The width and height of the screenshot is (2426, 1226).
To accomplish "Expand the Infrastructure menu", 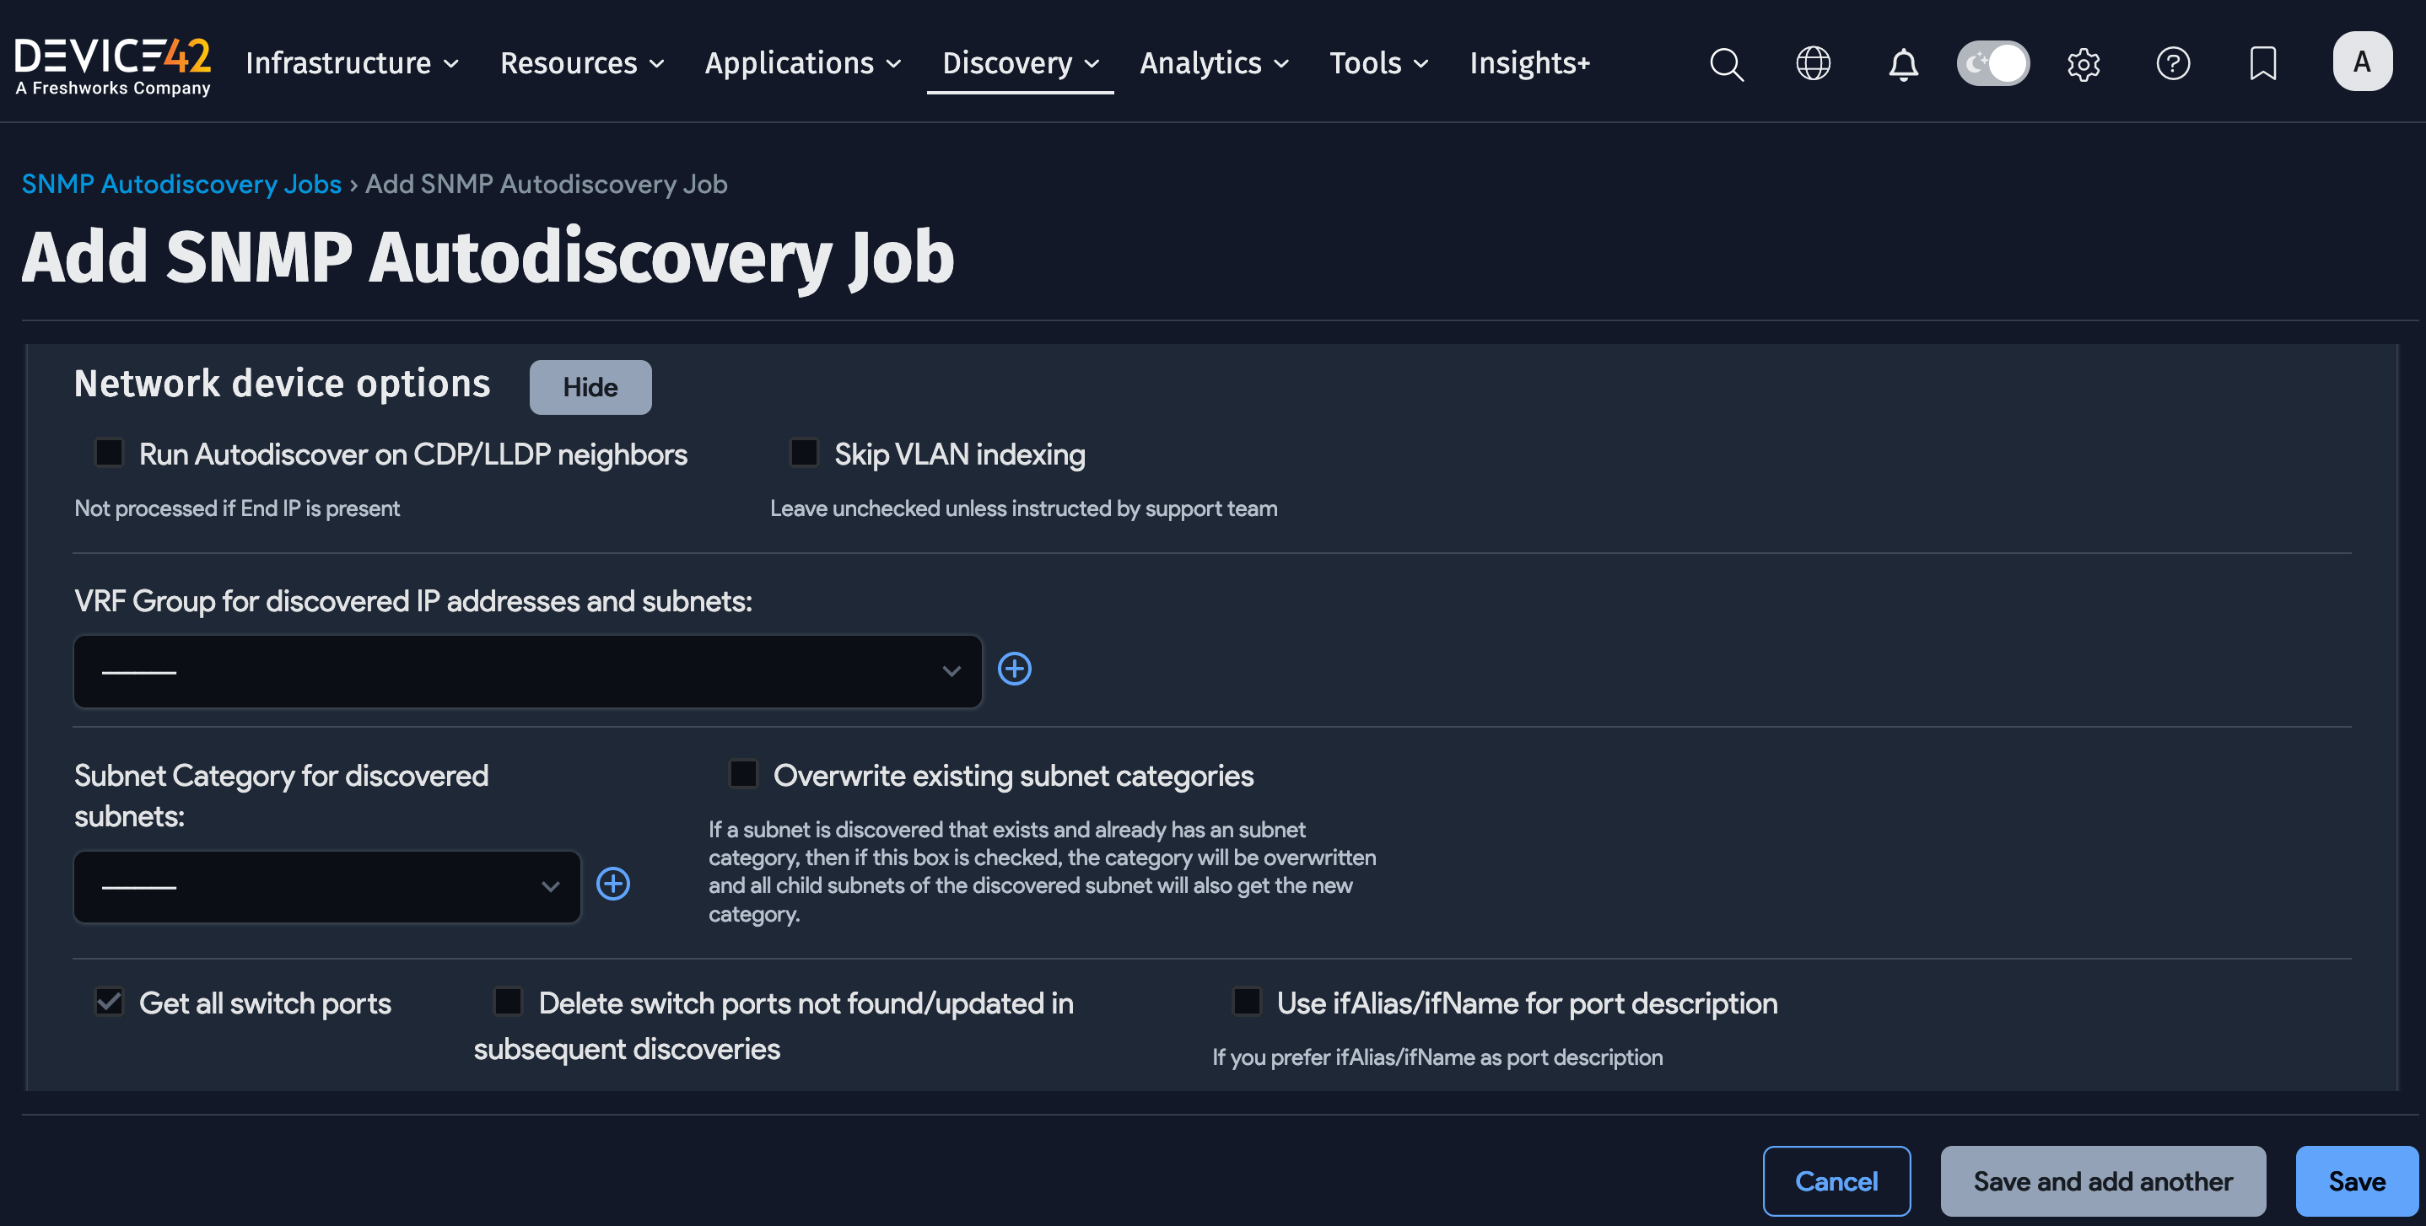I will [351, 63].
